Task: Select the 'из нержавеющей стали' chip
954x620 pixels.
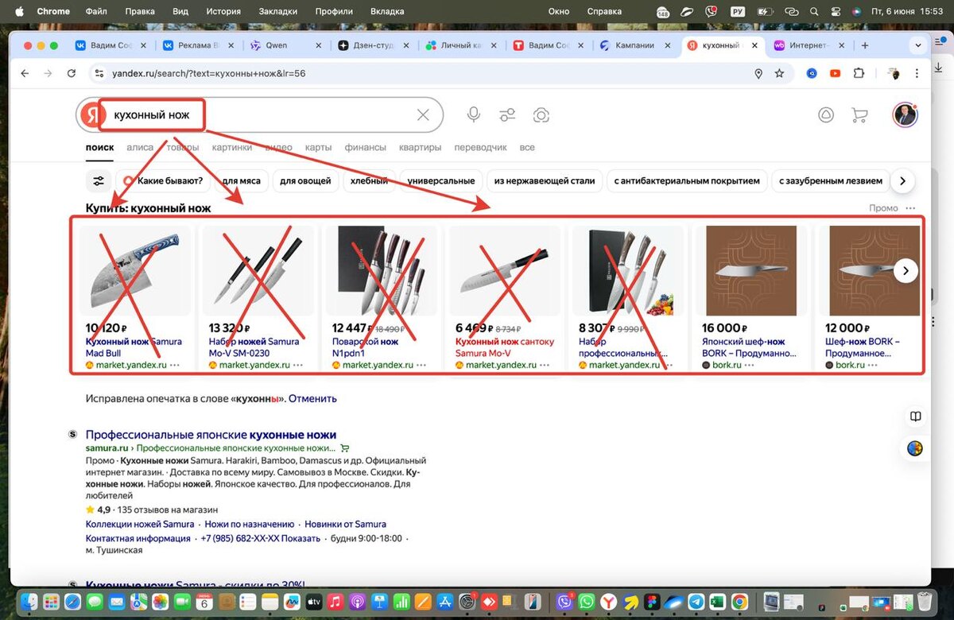Action: pyautogui.click(x=545, y=181)
